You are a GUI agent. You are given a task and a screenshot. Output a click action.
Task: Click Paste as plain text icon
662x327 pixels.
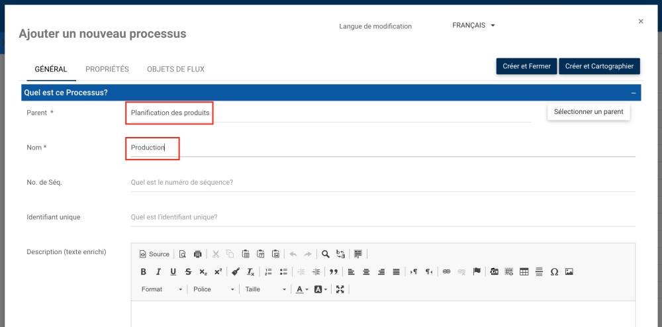pos(260,254)
